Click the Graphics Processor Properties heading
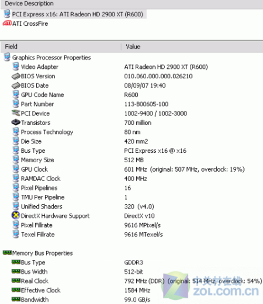 pos(52,58)
